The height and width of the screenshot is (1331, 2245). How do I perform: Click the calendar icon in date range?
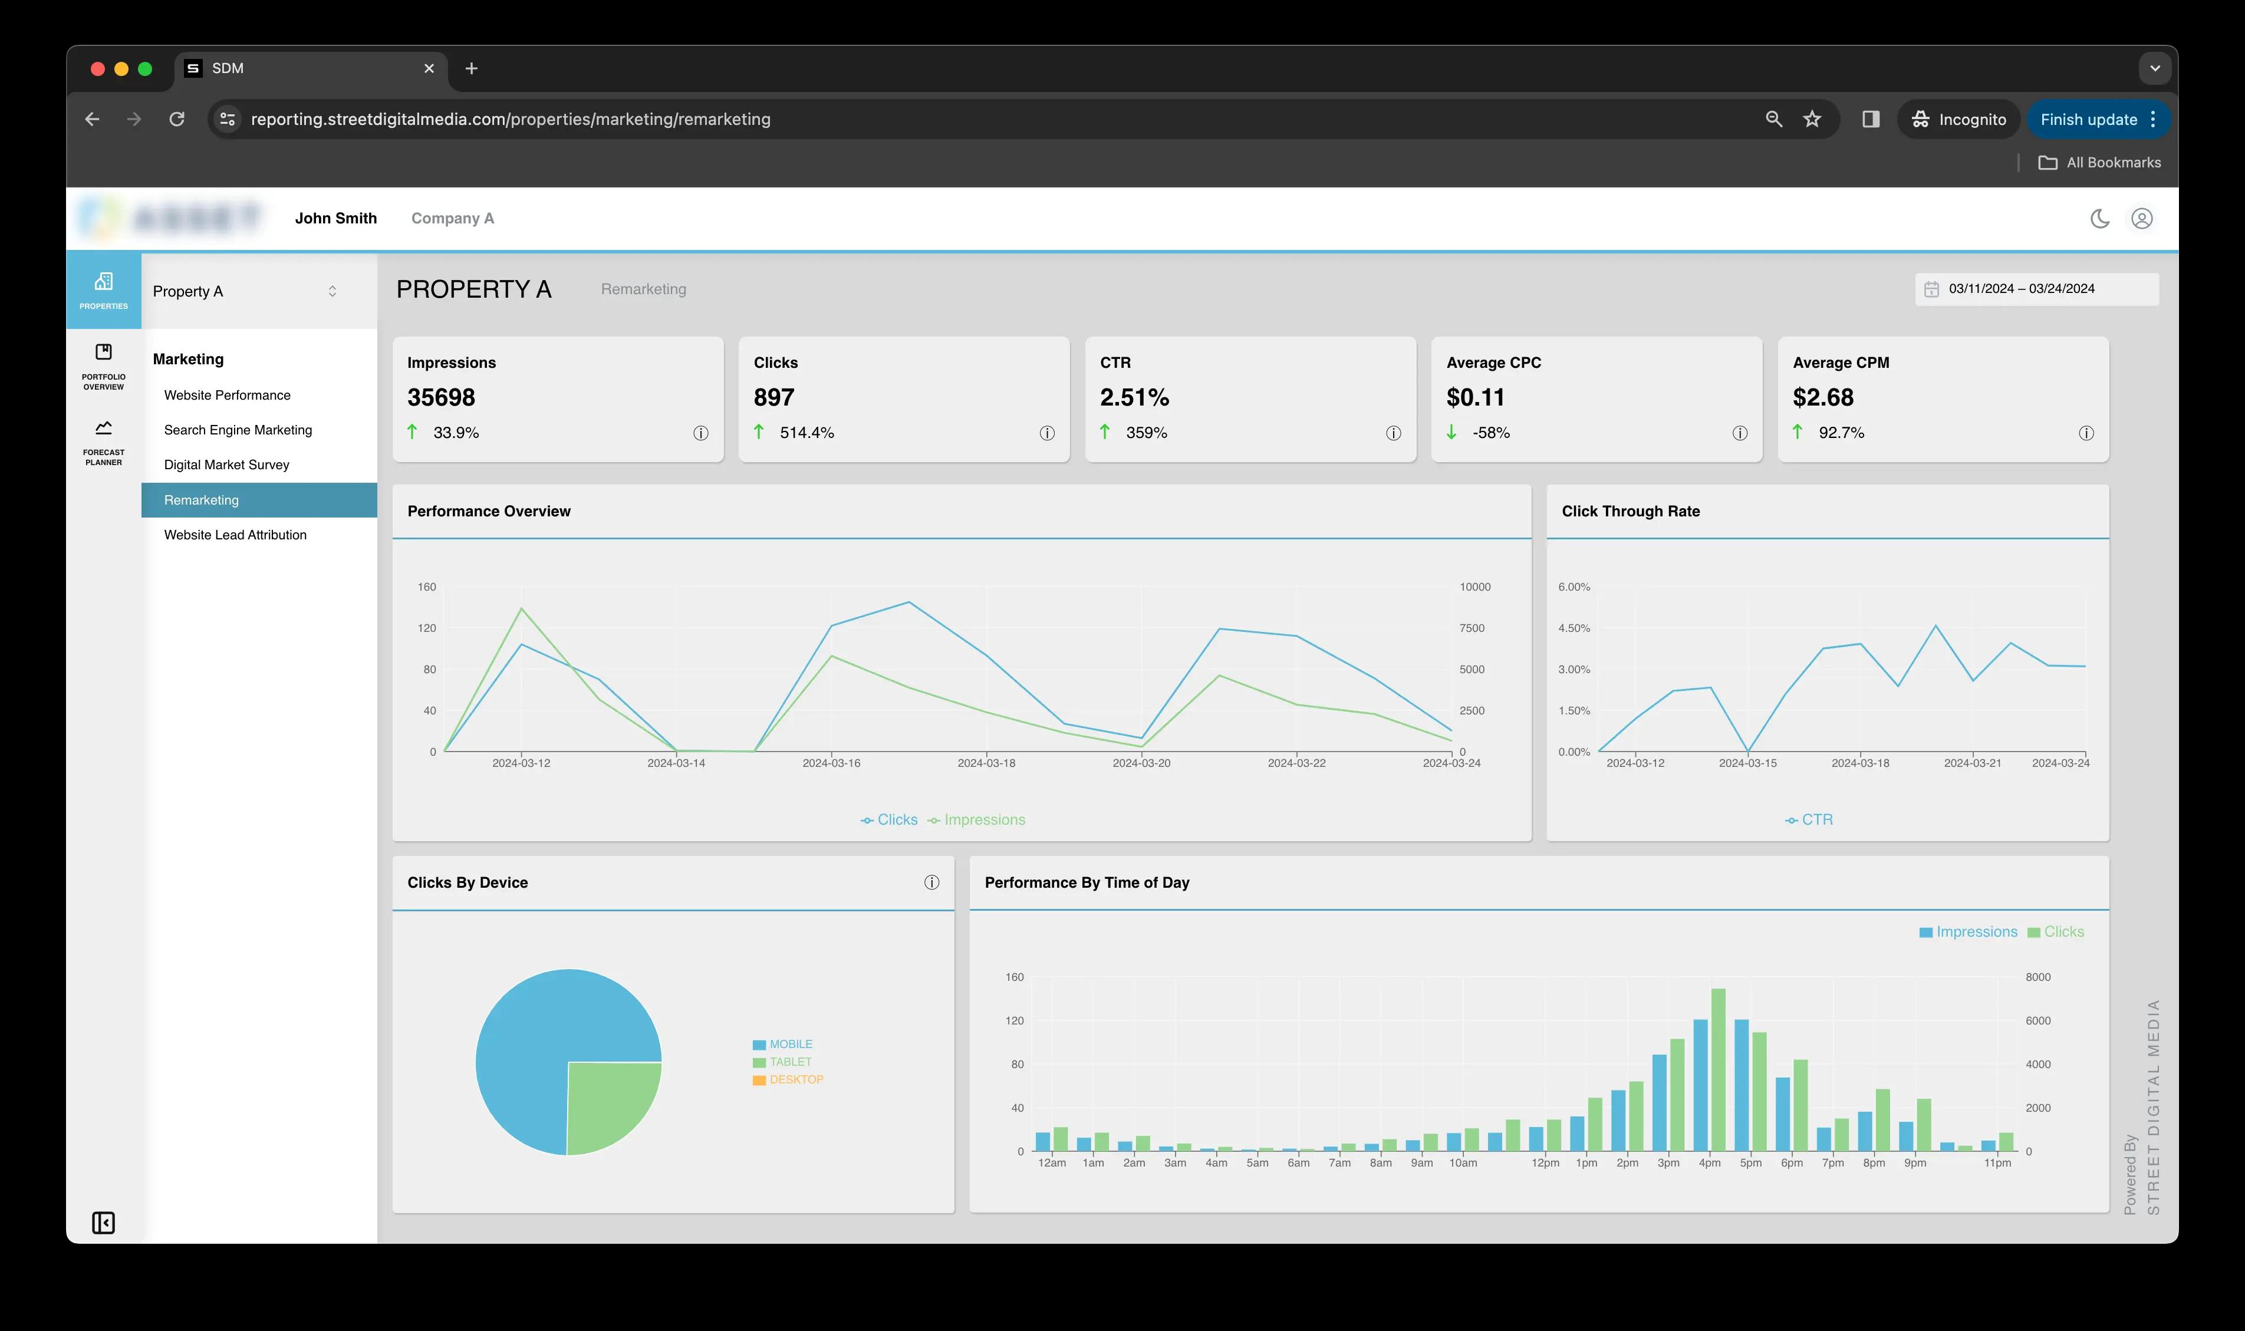click(1931, 289)
